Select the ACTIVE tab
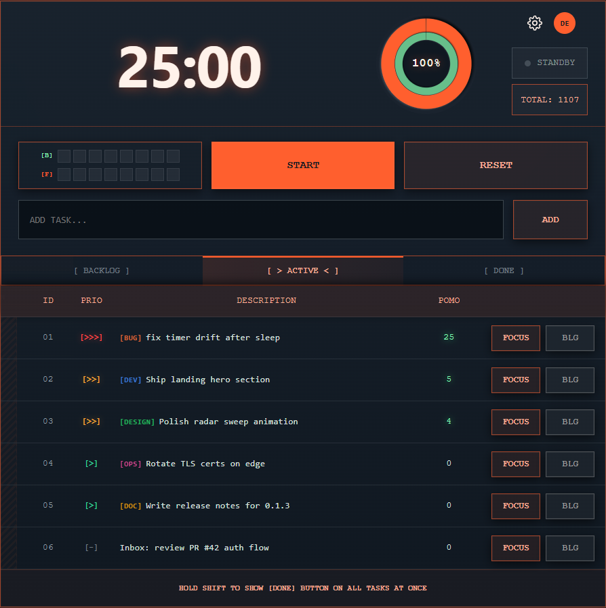The image size is (606, 608). click(303, 270)
